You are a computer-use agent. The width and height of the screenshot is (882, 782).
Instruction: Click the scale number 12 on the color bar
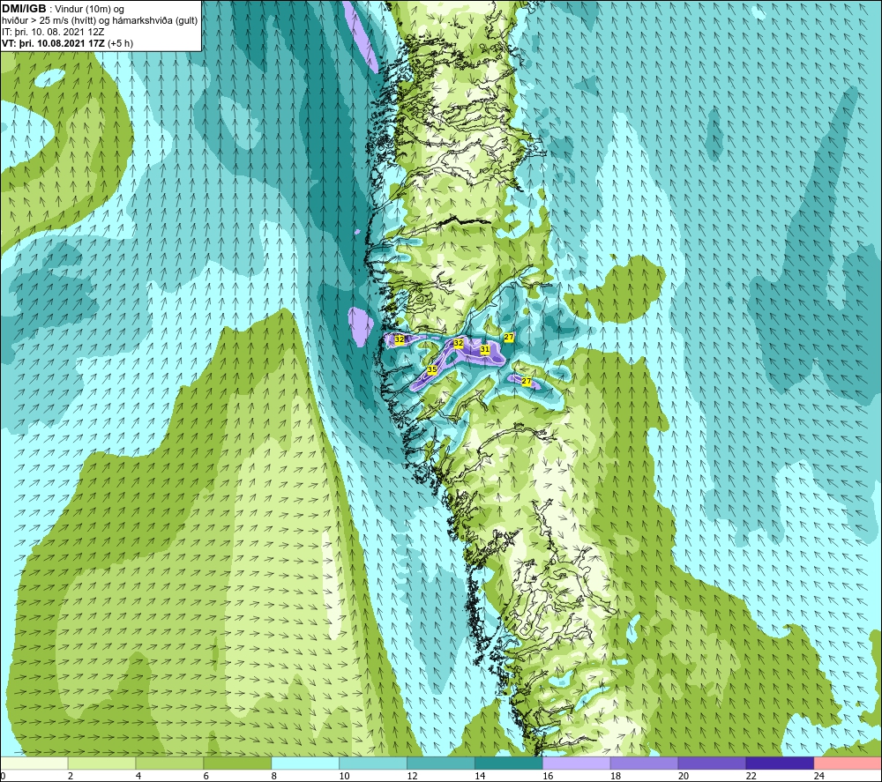point(412,776)
